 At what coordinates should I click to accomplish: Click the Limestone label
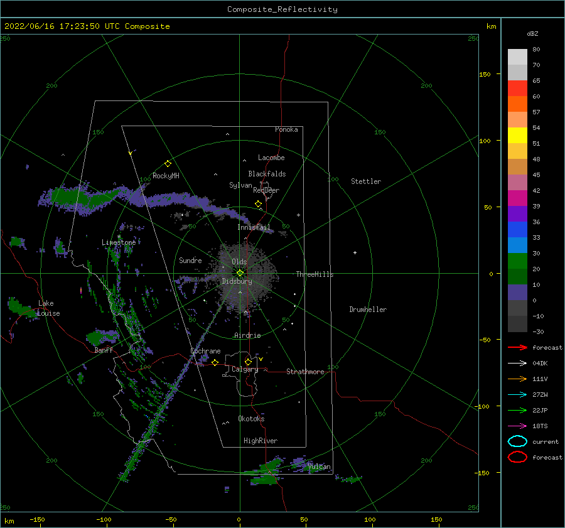(x=119, y=242)
